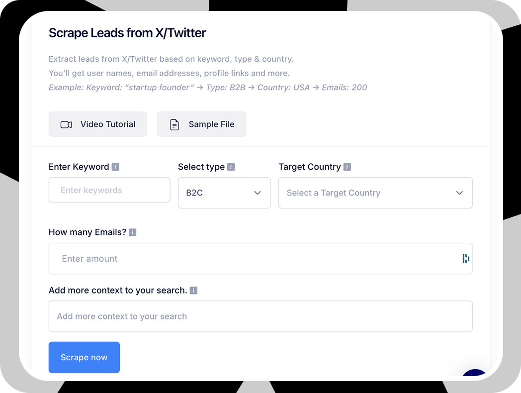Click the video camera icon

tap(66, 125)
